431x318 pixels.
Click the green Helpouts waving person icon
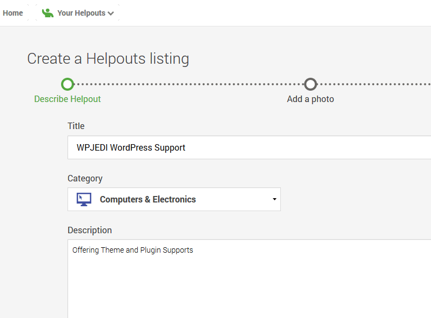(48, 13)
